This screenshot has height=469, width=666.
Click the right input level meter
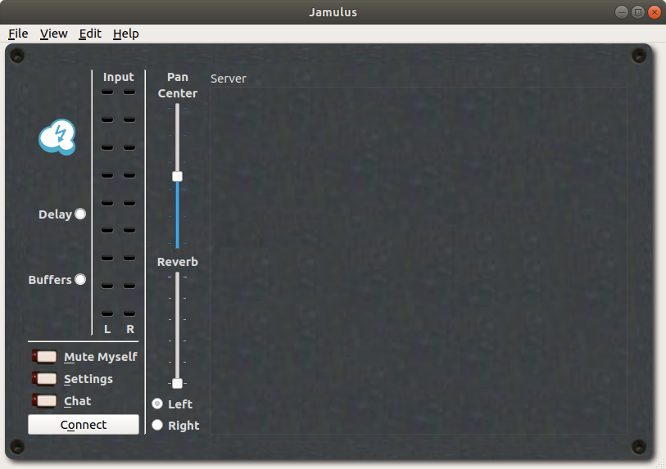coord(129,203)
